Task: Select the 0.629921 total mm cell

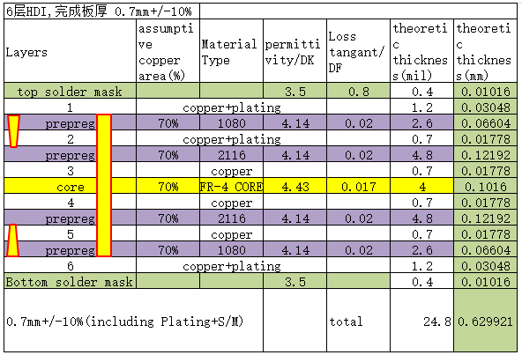Action: tap(485, 321)
